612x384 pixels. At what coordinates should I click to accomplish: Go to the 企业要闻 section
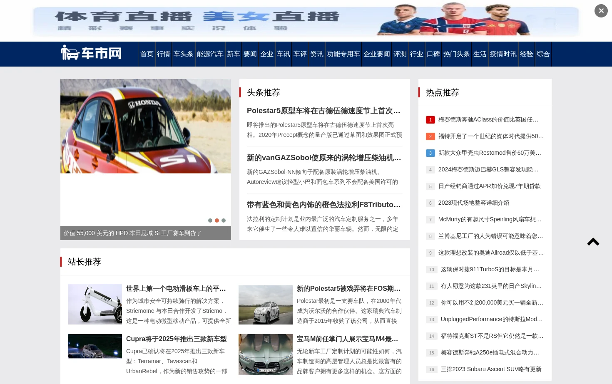coord(377,54)
